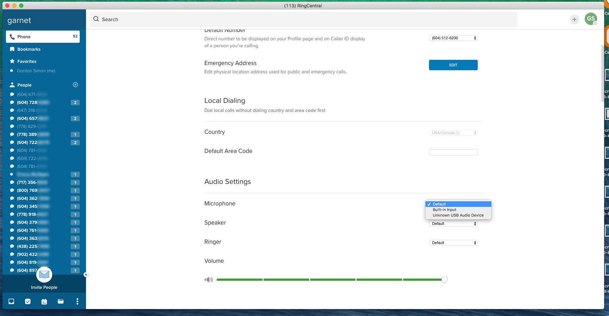Open the Calendar icon in the bottom toolbar
Viewport: 609px width, 316px height.
[x=44, y=301]
